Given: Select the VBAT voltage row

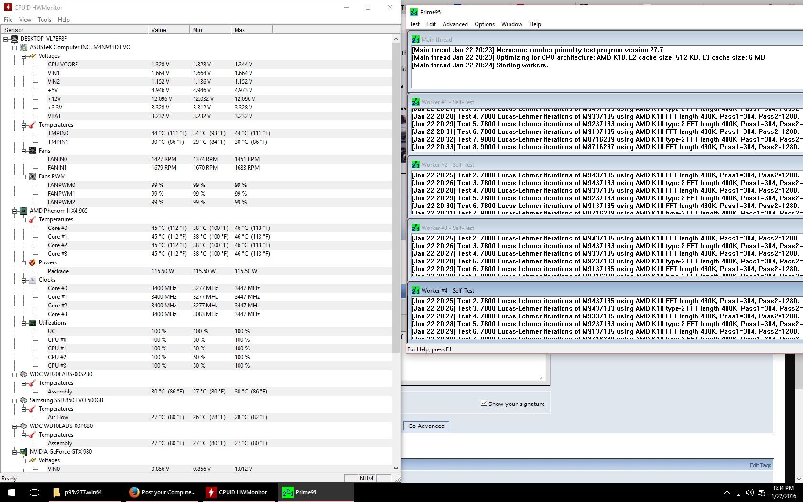Looking at the screenshot, I should 196,116.
